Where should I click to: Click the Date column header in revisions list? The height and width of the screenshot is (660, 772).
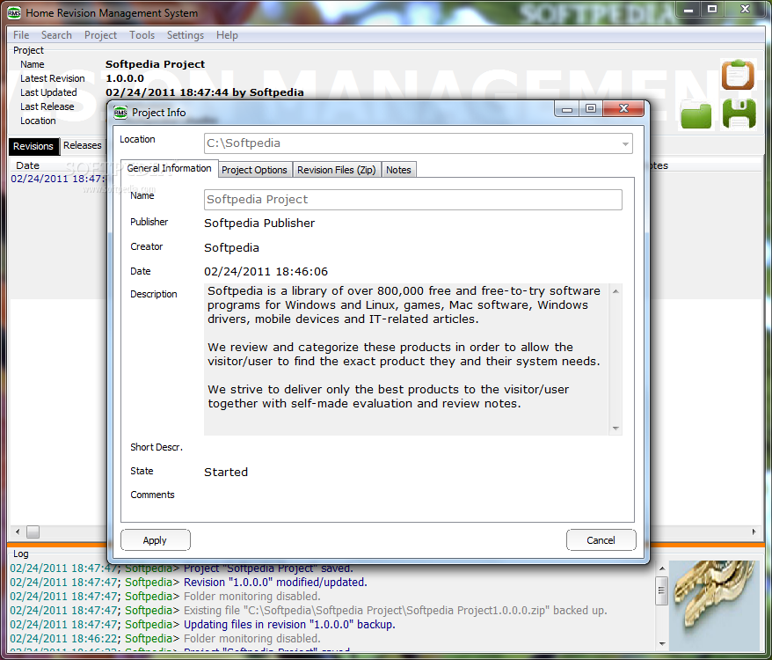pos(27,165)
